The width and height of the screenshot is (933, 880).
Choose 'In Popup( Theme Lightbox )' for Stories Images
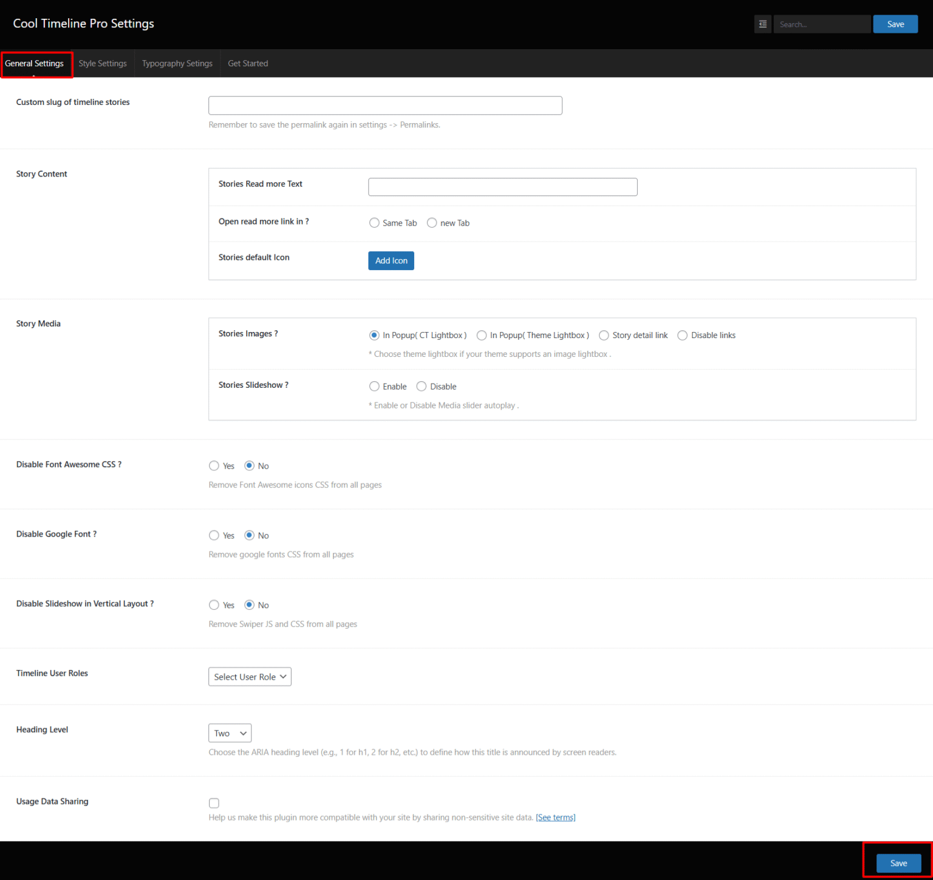tap(481, 335)
